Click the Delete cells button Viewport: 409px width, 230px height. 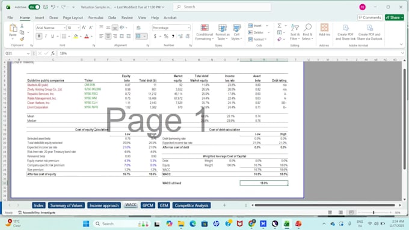click(256, 32)
